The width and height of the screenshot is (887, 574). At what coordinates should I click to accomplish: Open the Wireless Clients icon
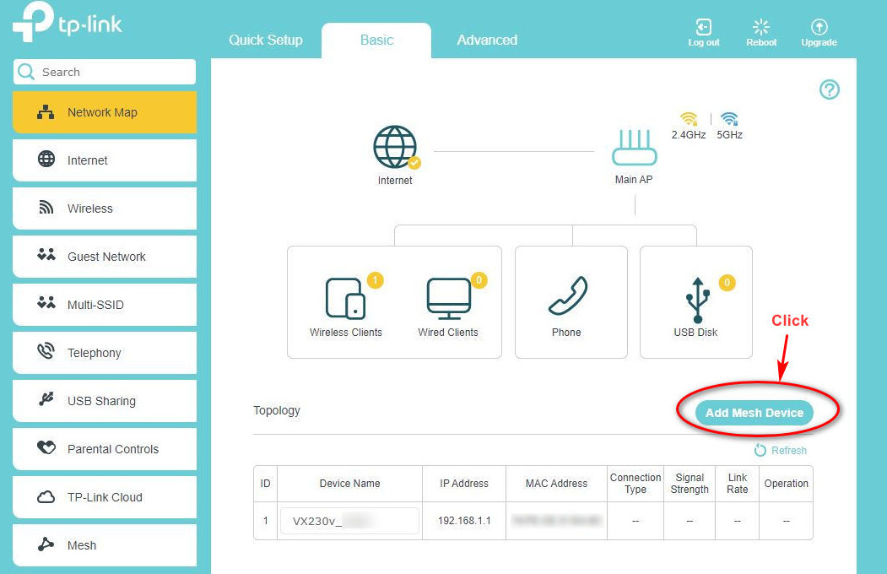[346, 298]
